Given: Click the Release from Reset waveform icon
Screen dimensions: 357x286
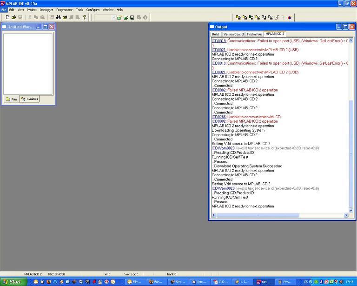Looking at the screenshot, I should click(x=277, y=18).
